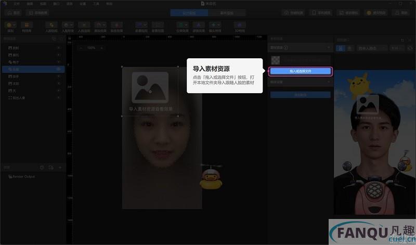The width and height of the screenshot is (416, 245).
Task: Expand the 人脸形变 dropdown arrow
Action: pyautogui.click(x=71, y=25)
